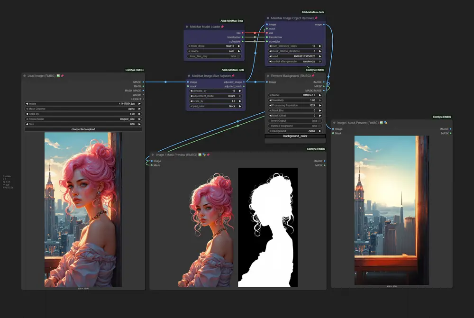Click the pin icon on MiniMax Image Object Remover
Image resolution: width=474 pixels, height=318 pixels.
point(316,18)
